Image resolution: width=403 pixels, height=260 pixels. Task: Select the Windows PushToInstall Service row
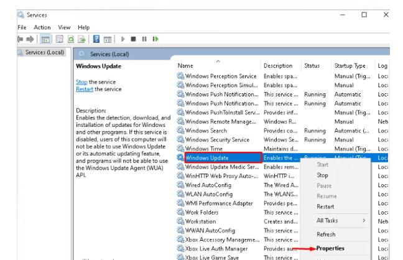(282, 113)
